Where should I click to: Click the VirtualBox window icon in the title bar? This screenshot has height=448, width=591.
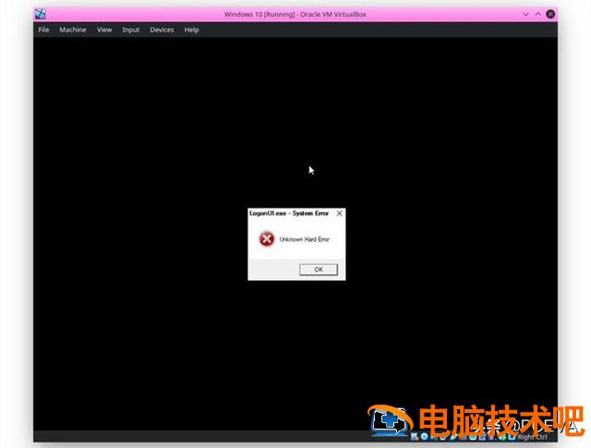pyautogui.click(x=41, y=14)
